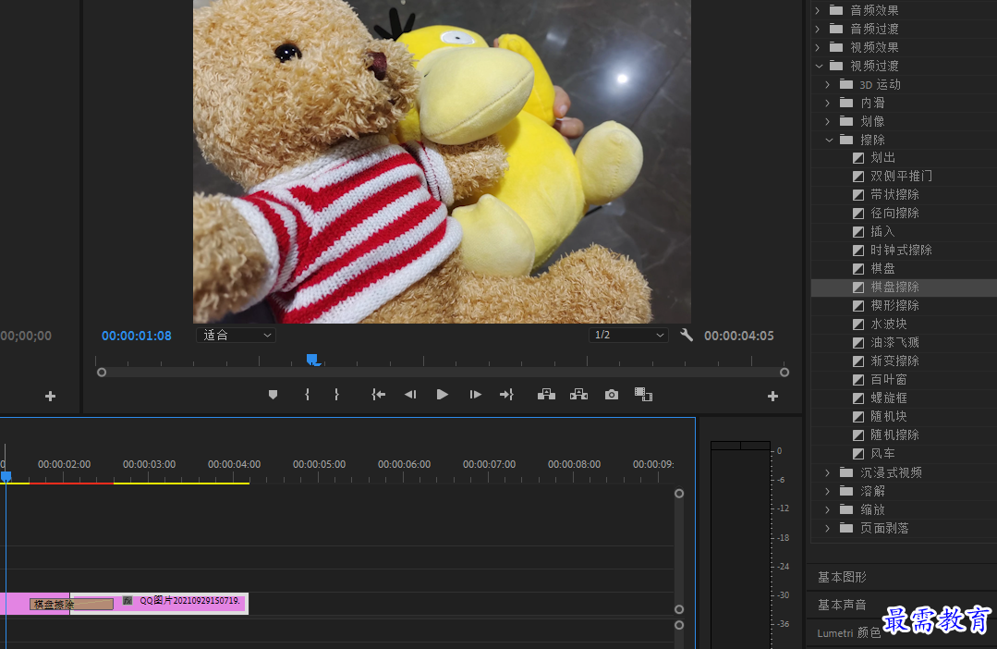Expand the 音频效果 folder
The image size is (997, 649).
pos(818,10)
